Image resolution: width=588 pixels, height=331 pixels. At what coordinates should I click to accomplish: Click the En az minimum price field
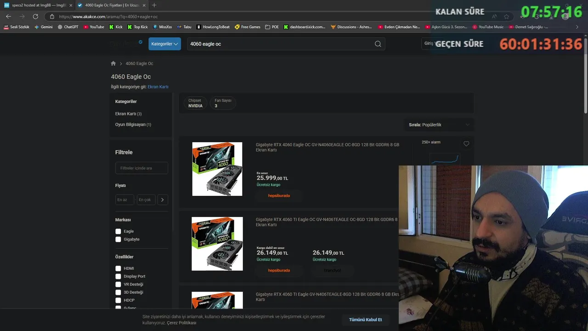pyautogui.click(x=124, y=200)
